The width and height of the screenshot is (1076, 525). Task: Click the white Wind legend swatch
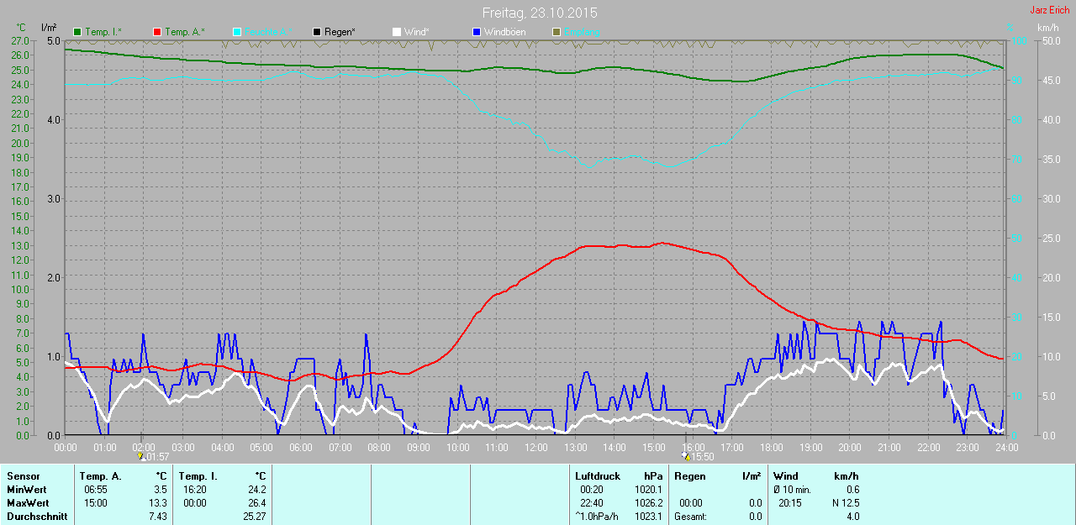tap(397, 32)
